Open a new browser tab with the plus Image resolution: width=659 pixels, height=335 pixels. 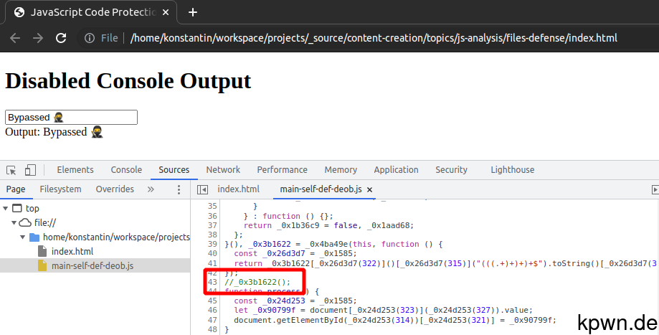pos(193,13)
